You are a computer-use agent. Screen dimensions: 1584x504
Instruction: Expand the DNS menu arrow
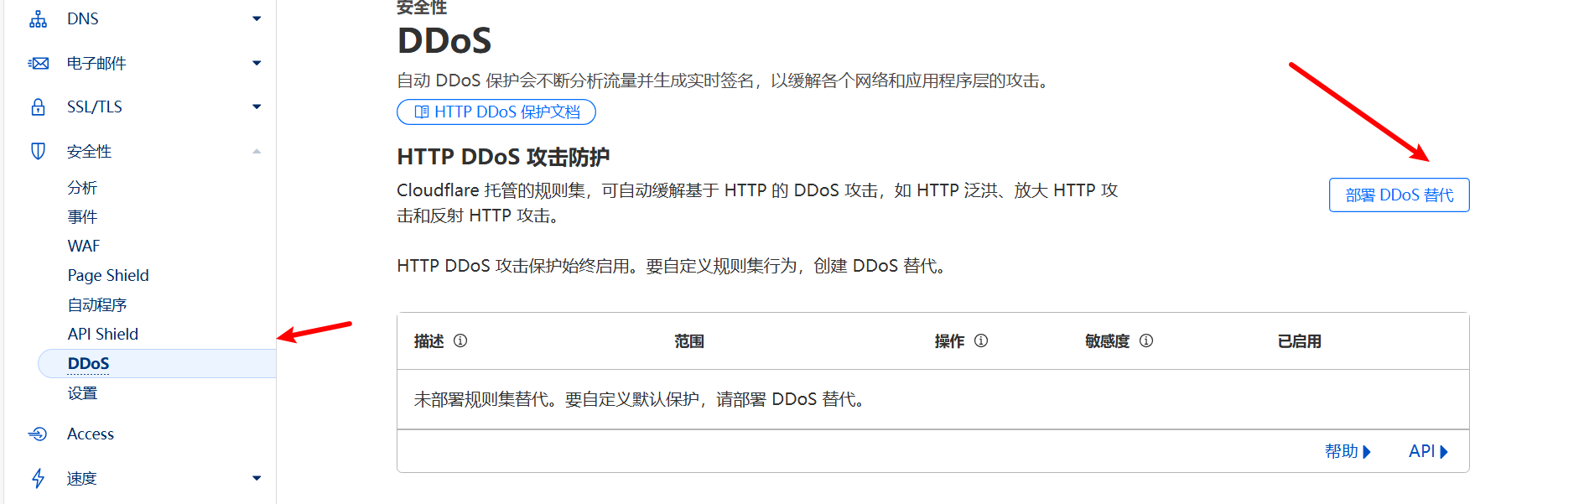pos(257,18)
